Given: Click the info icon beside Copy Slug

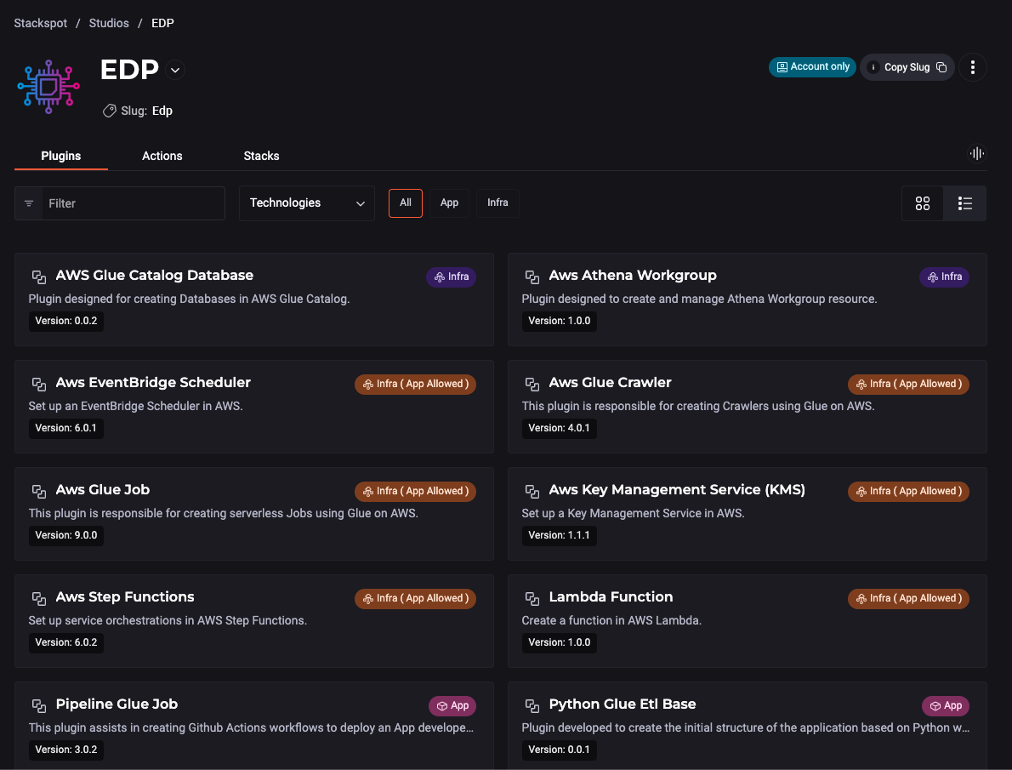Looking at the screenshot, I should click(x=873, y=67).
